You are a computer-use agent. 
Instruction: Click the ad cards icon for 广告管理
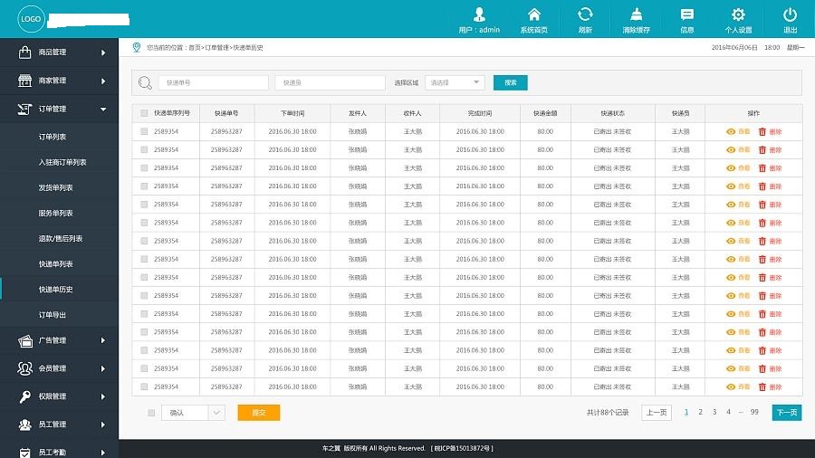[x=25, y=340]
